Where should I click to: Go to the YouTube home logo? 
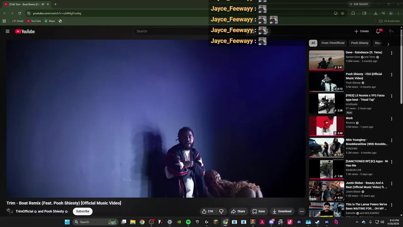(25, 31)
